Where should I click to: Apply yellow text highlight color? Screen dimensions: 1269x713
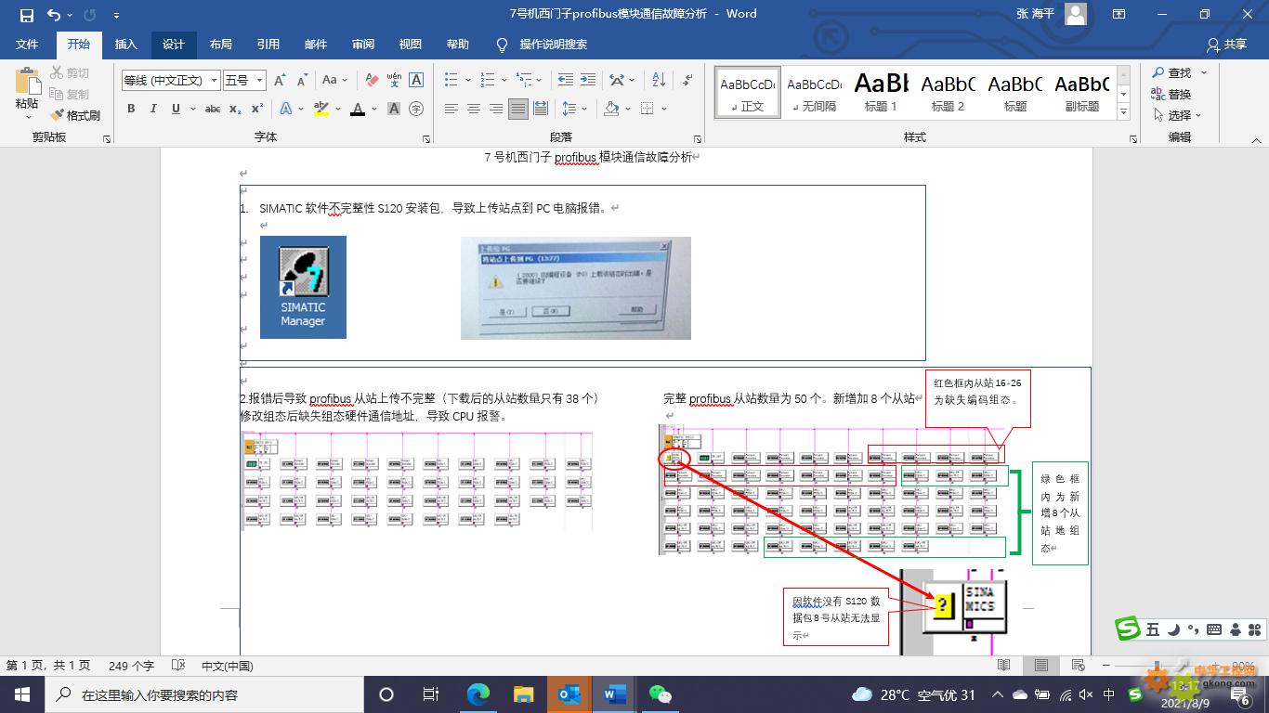pos(321,109)
